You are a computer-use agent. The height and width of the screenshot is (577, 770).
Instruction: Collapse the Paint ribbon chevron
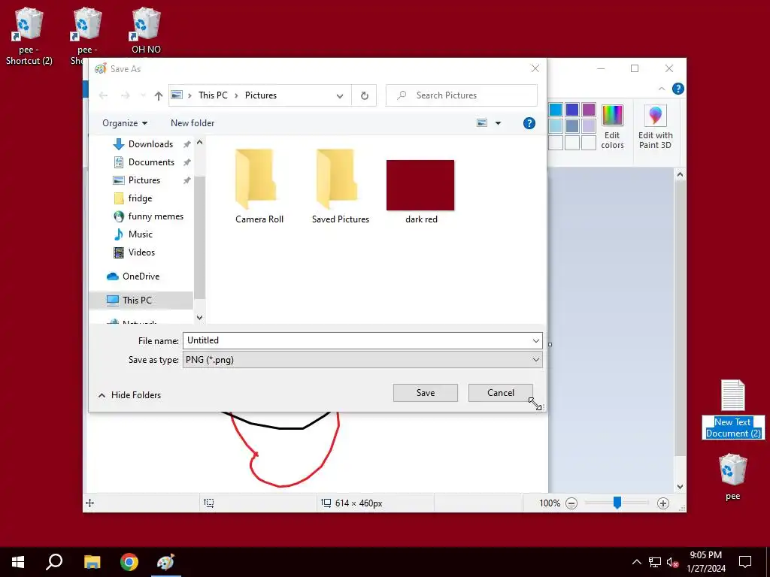pyautogui.click(x=662, y=89)
